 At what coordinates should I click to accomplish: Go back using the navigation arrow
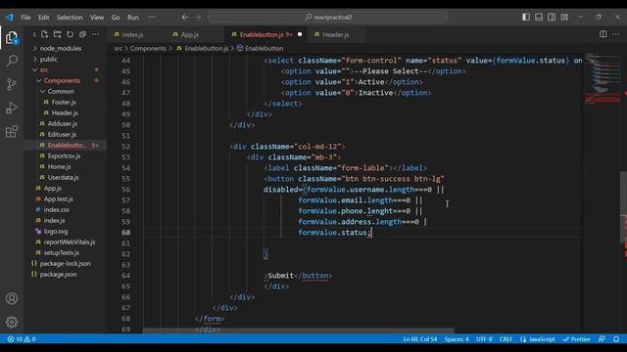(x=185, y=18)
